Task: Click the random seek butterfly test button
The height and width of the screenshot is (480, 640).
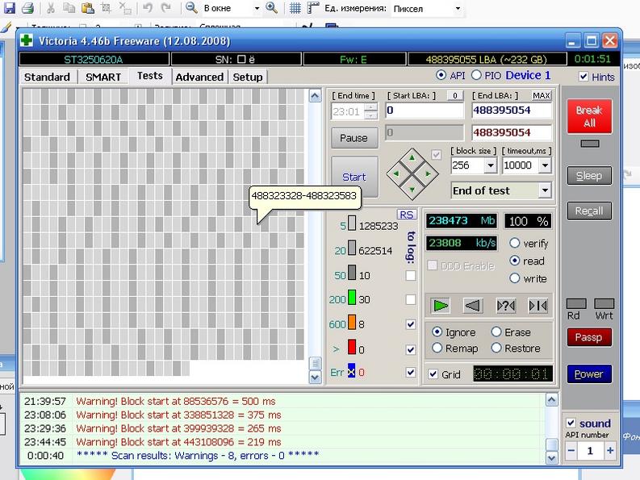Action: (506, 305)
